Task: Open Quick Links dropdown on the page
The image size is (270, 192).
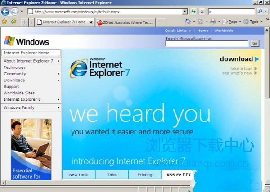Action: (178, 31)
